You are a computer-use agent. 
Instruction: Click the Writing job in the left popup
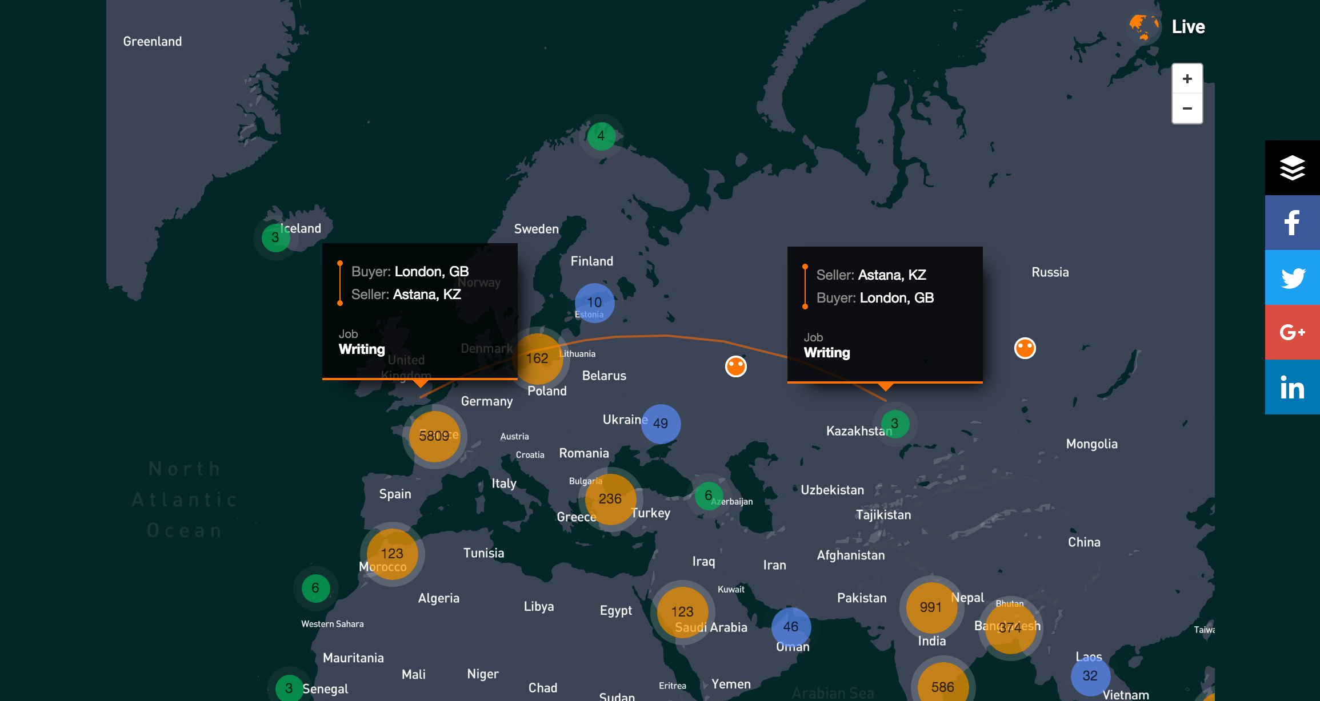tap(362, 349)
